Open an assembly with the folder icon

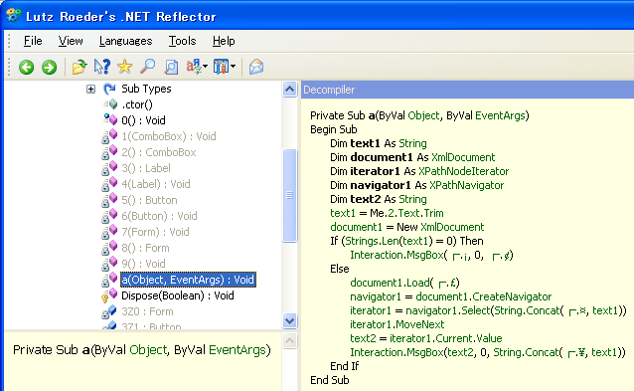[79, 67]
